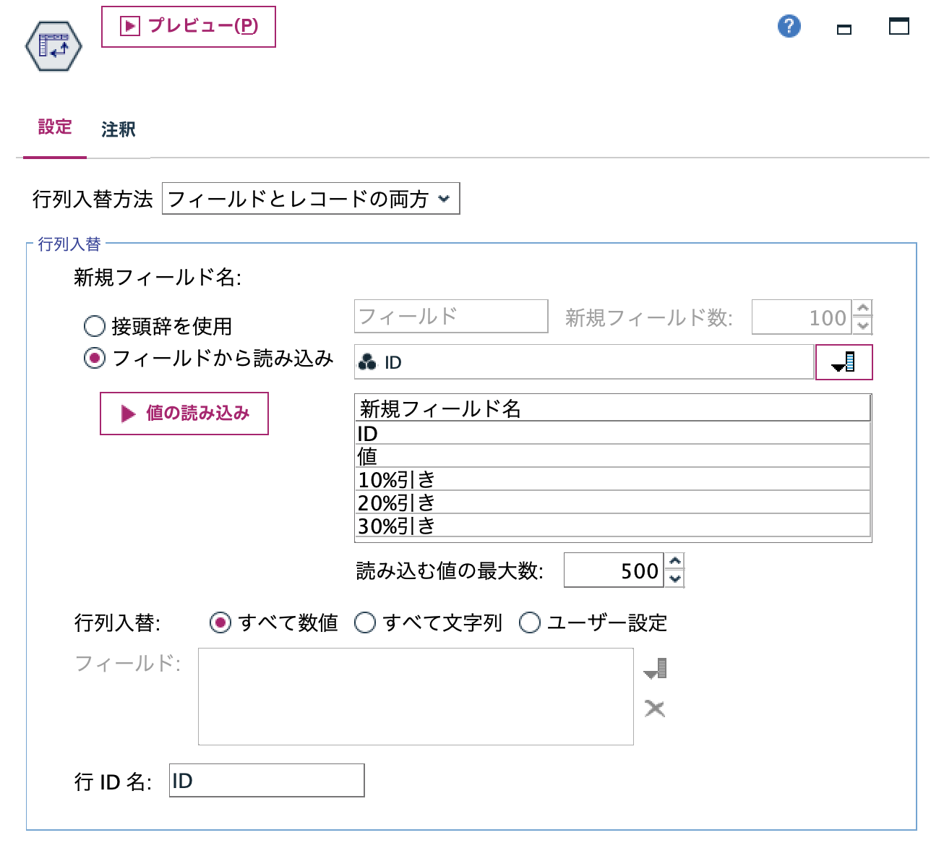Click the down arrow on 新規フィールド数
Image resolution: width=931 pixels, height=843 pixels.
864,325
